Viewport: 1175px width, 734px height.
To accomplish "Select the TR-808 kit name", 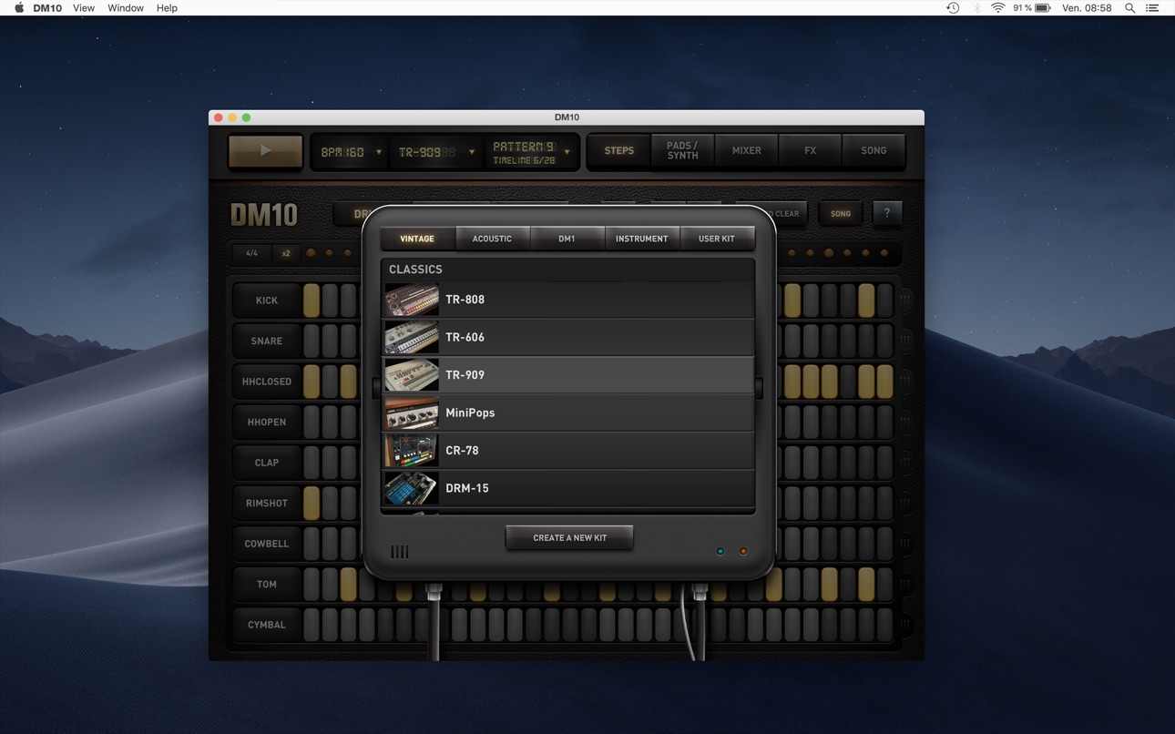I will [465, 300].
